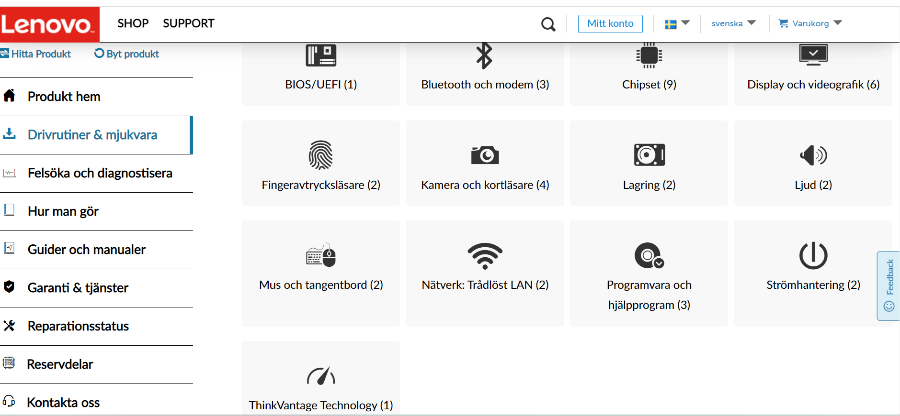The width and height of the screenshot is (900, 416).
Task: Open the Bluetooth och modem icon
Action: [484, 56]
